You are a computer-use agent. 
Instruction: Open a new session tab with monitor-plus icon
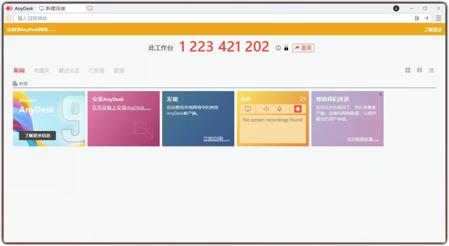point(90,8)
